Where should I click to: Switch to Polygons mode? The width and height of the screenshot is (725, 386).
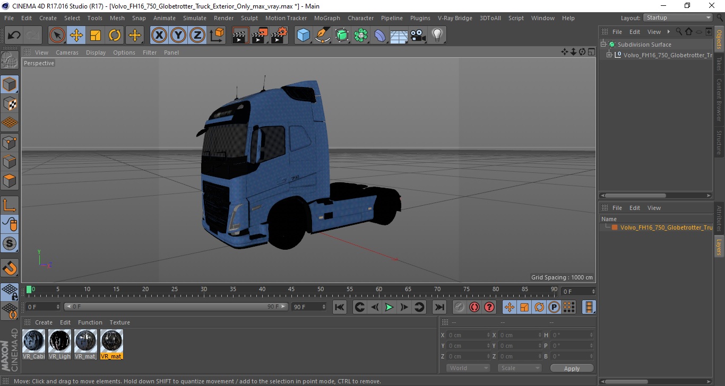point(10,180)
